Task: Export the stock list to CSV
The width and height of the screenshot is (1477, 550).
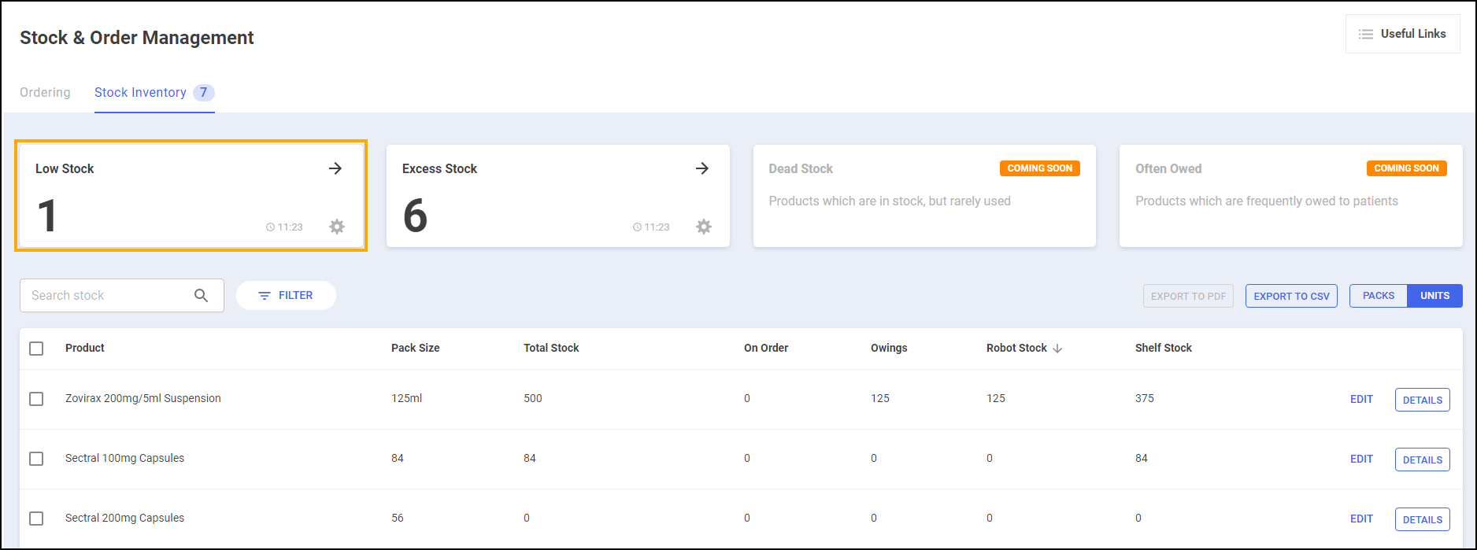Action: [x=1291, y=296]
